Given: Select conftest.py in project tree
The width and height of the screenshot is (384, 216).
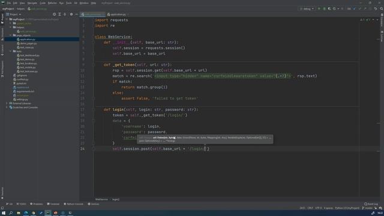Looking at the screenshot, I should (x=22, y=79).
